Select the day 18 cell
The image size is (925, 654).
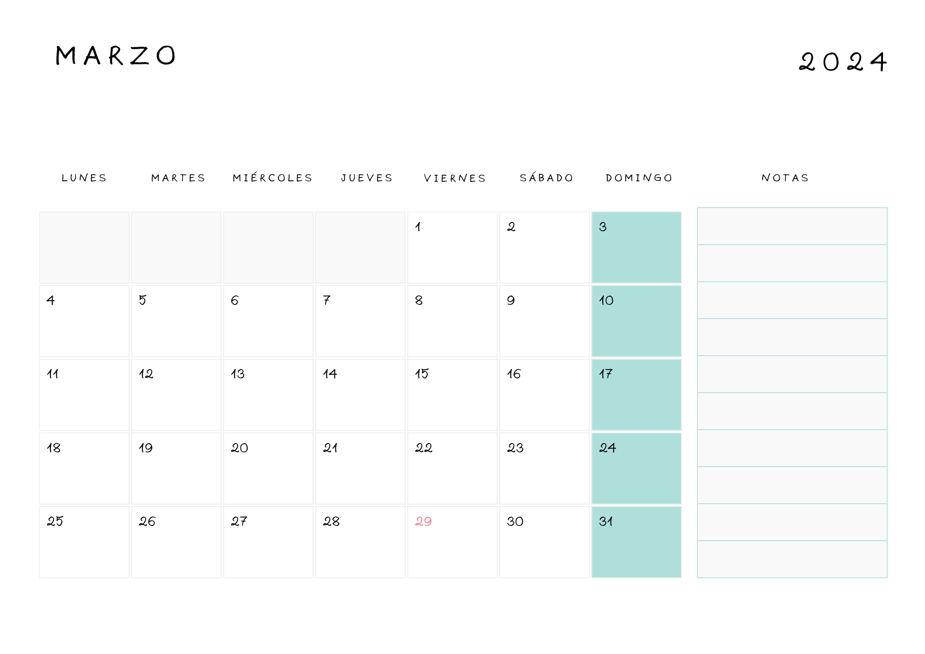click(84, 468)
